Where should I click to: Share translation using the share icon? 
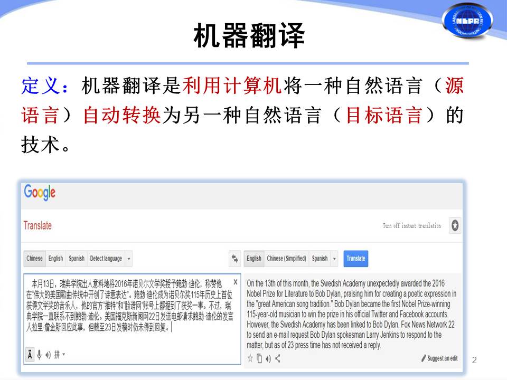tap(278, 358)
